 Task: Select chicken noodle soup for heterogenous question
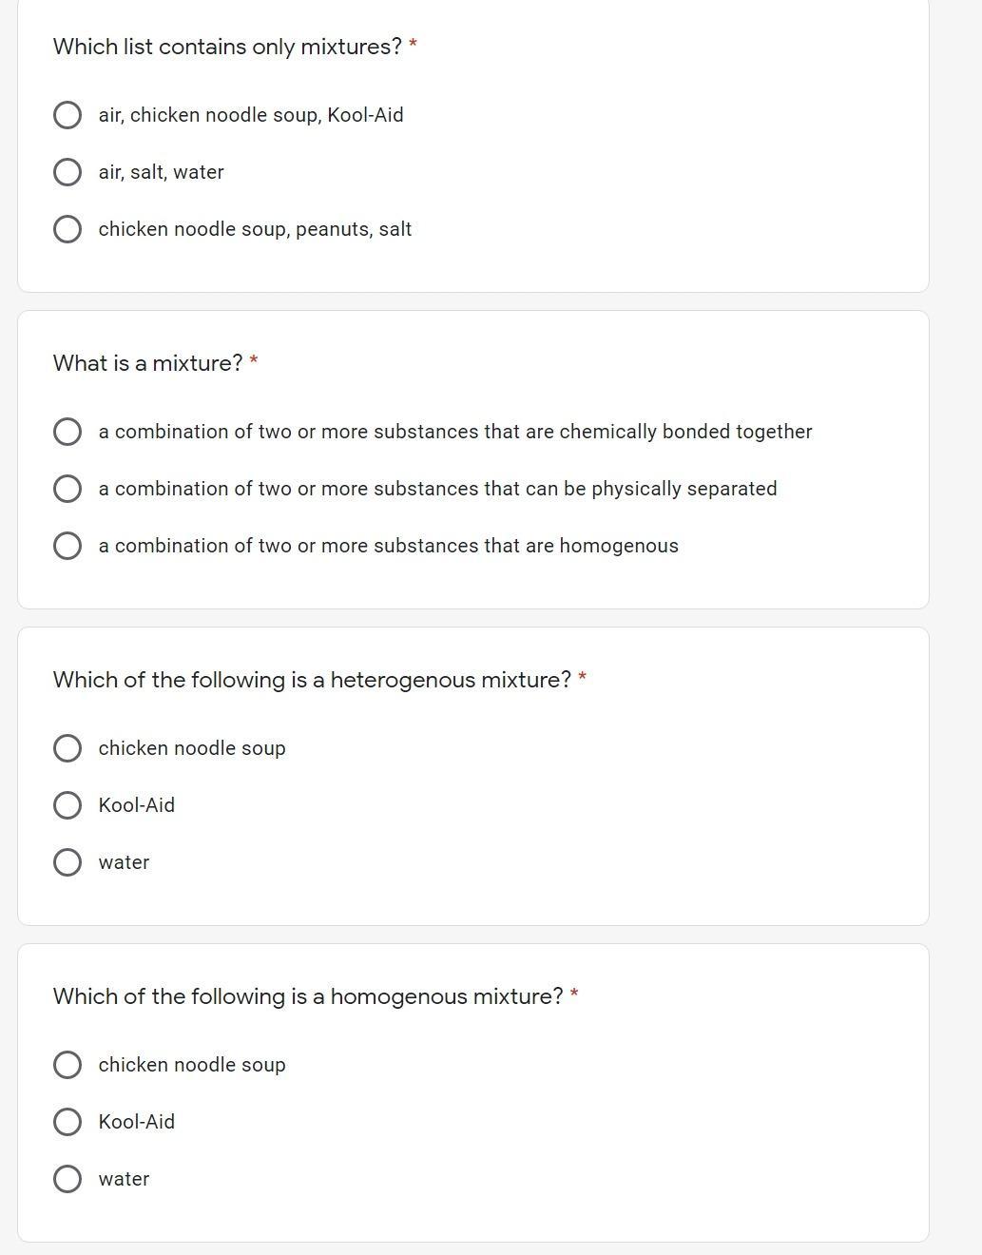pos(67,748)
